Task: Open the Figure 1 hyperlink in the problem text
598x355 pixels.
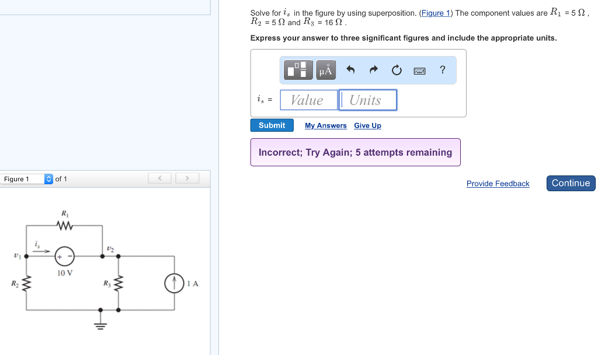Action: coord(436,13)
